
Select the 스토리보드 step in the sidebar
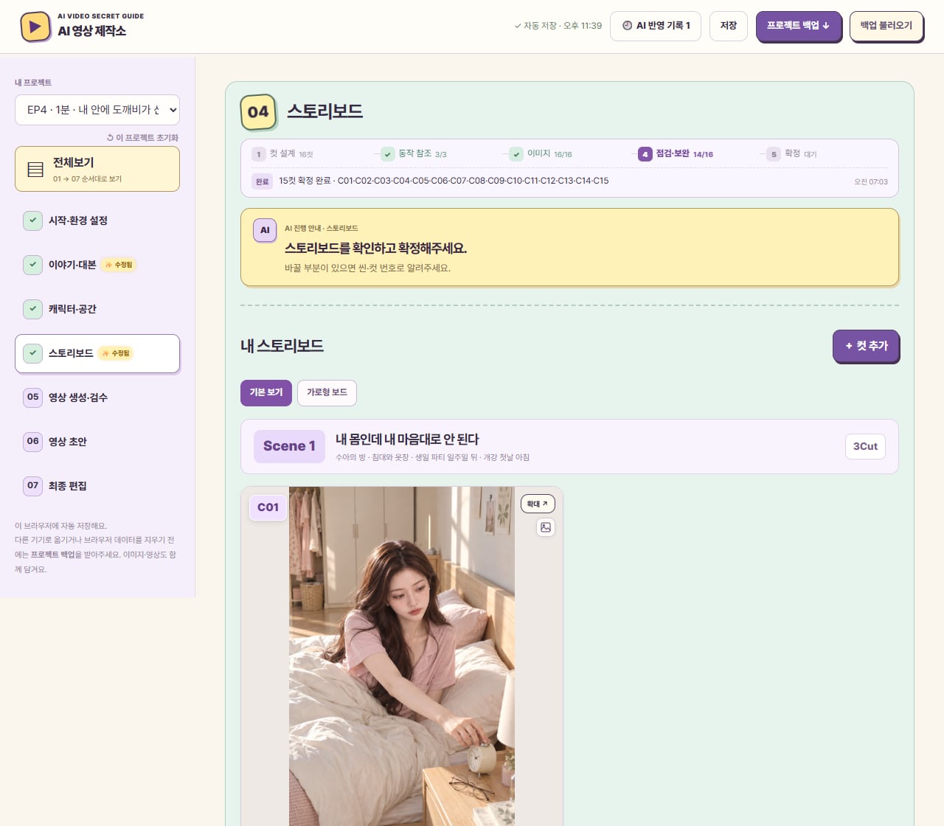point(97,353)
